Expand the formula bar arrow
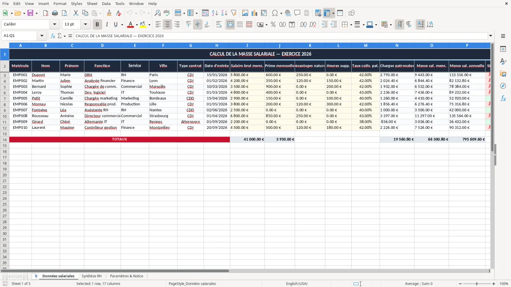Image resolution: width=511 pixels, height=287 pixels. click(x=491, y=36)
